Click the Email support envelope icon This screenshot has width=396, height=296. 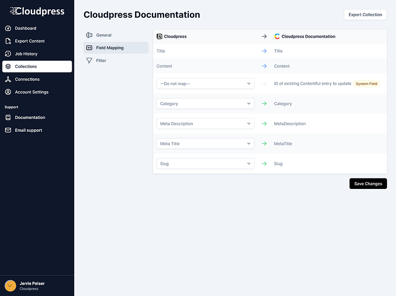(8, 130)
